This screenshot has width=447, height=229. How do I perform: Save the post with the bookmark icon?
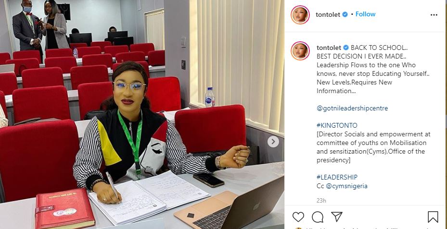click(x=433, y=217)
